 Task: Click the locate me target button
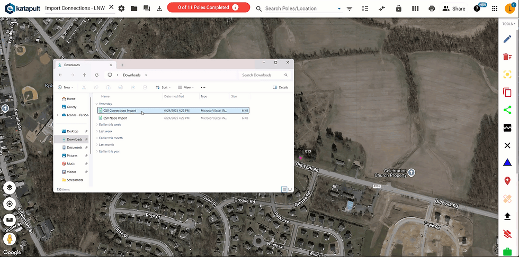pyautogui.click(x=10, y=204)
